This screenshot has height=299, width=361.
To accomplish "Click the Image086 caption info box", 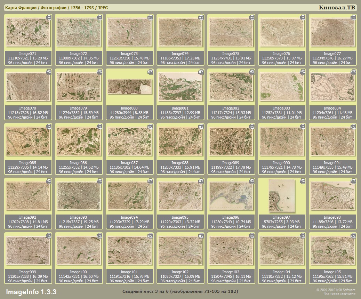I will coord(78,167).
